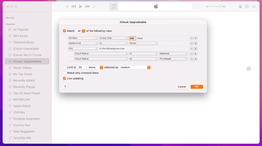Open the 'is less than' operator dropdown
Viewport: 262px width, 146px height.
(x=113, y=38)
